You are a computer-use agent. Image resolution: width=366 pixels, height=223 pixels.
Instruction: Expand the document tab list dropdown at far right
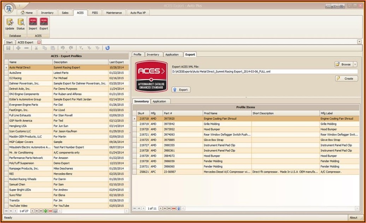[359, 42]
